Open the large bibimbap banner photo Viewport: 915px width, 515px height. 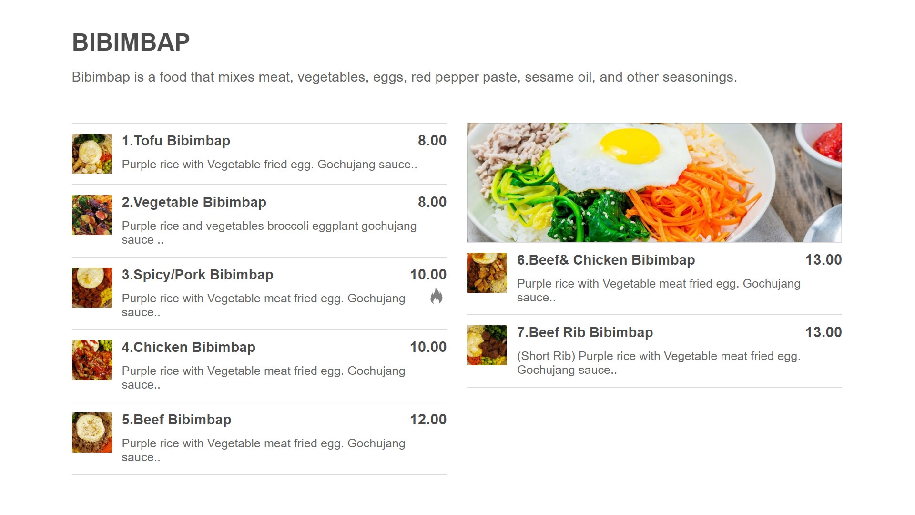tap(654, 182)
